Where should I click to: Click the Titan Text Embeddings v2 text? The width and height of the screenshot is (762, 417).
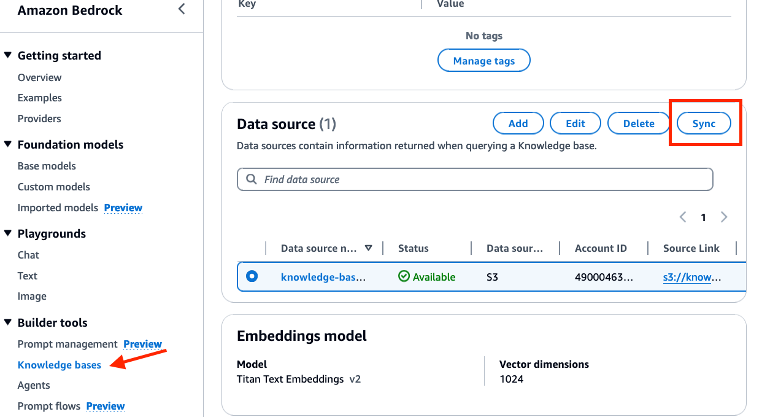point(299,379)
